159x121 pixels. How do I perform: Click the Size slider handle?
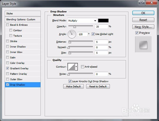tap(70, 53)
